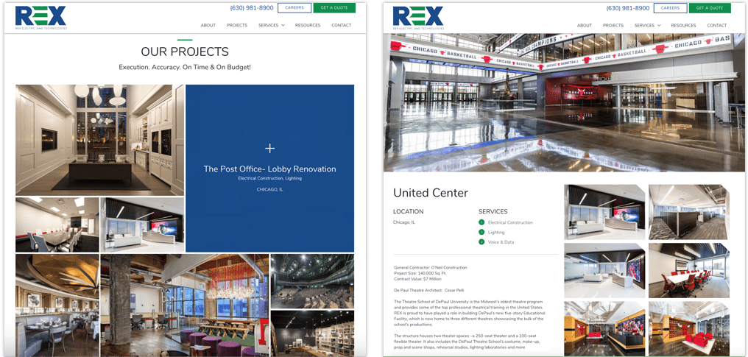Open the About menu item on the left page
This screenshot has width=748, height=357.
point(208,25)
